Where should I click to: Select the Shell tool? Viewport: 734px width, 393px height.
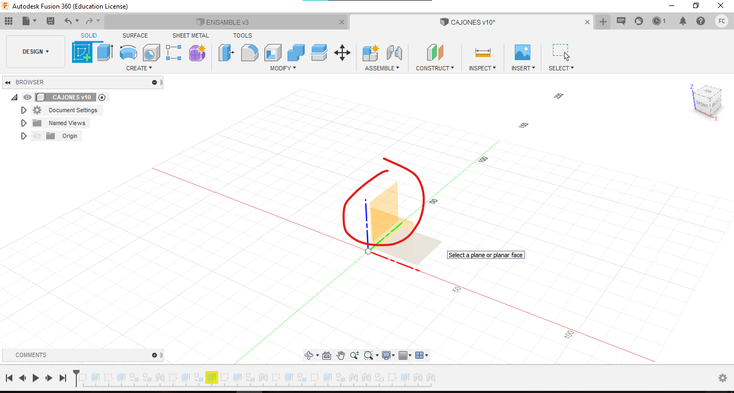coord(273,53)
